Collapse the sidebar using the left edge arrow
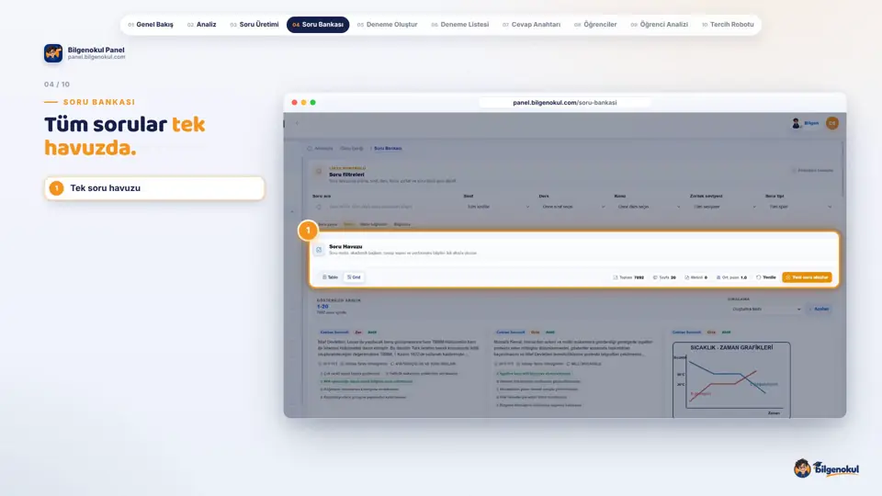 [292, 212]
